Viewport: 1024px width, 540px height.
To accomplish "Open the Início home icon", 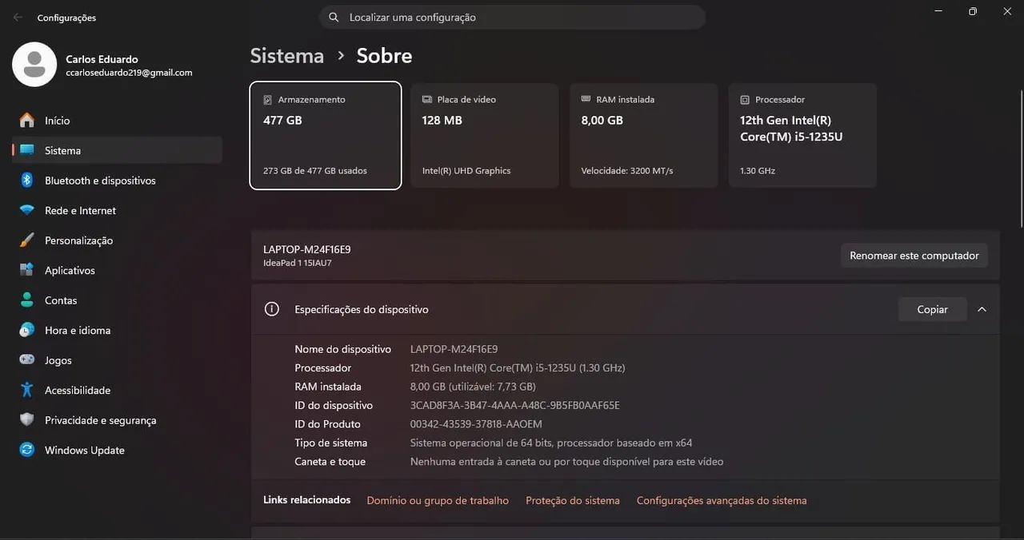I will [27, 121].
